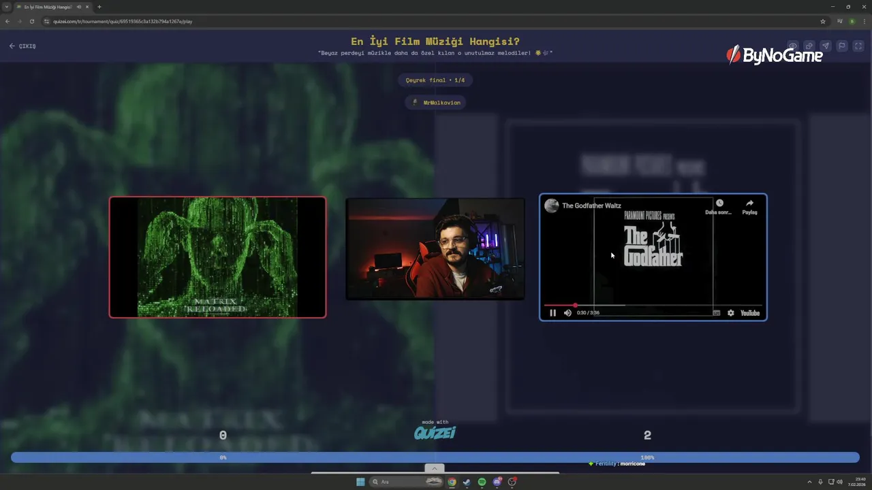
Task: Click the Fertility: morricone chat message
Action: pyautogui.click(x=617, y=463)
